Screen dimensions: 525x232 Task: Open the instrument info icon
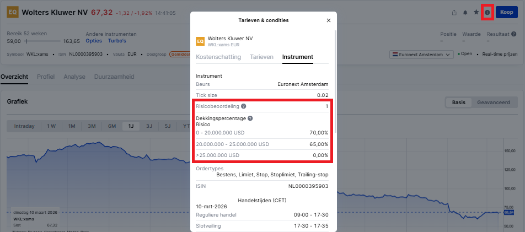pos(487,12)
